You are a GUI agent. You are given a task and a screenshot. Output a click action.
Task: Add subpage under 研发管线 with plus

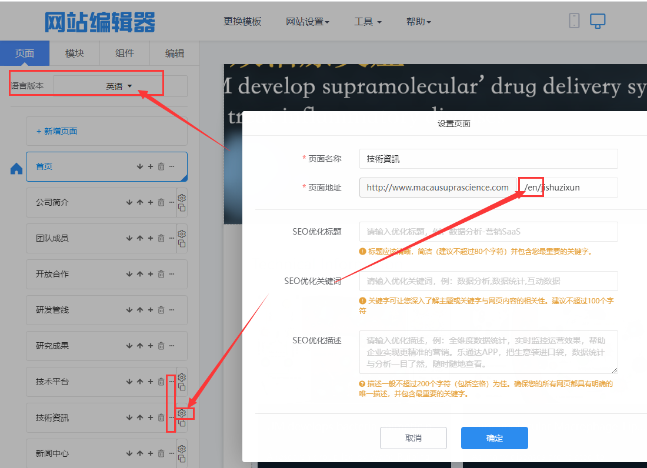[150, 310]
